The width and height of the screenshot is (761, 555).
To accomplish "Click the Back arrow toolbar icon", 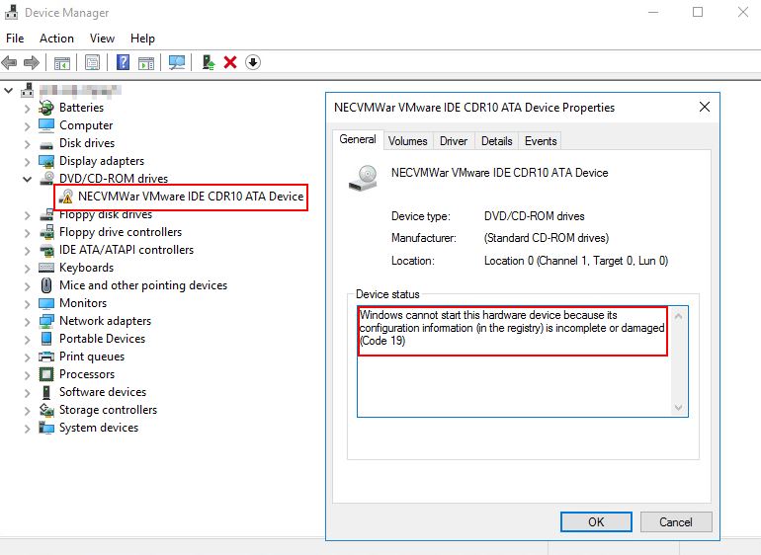I will click(x=9, y=62).
